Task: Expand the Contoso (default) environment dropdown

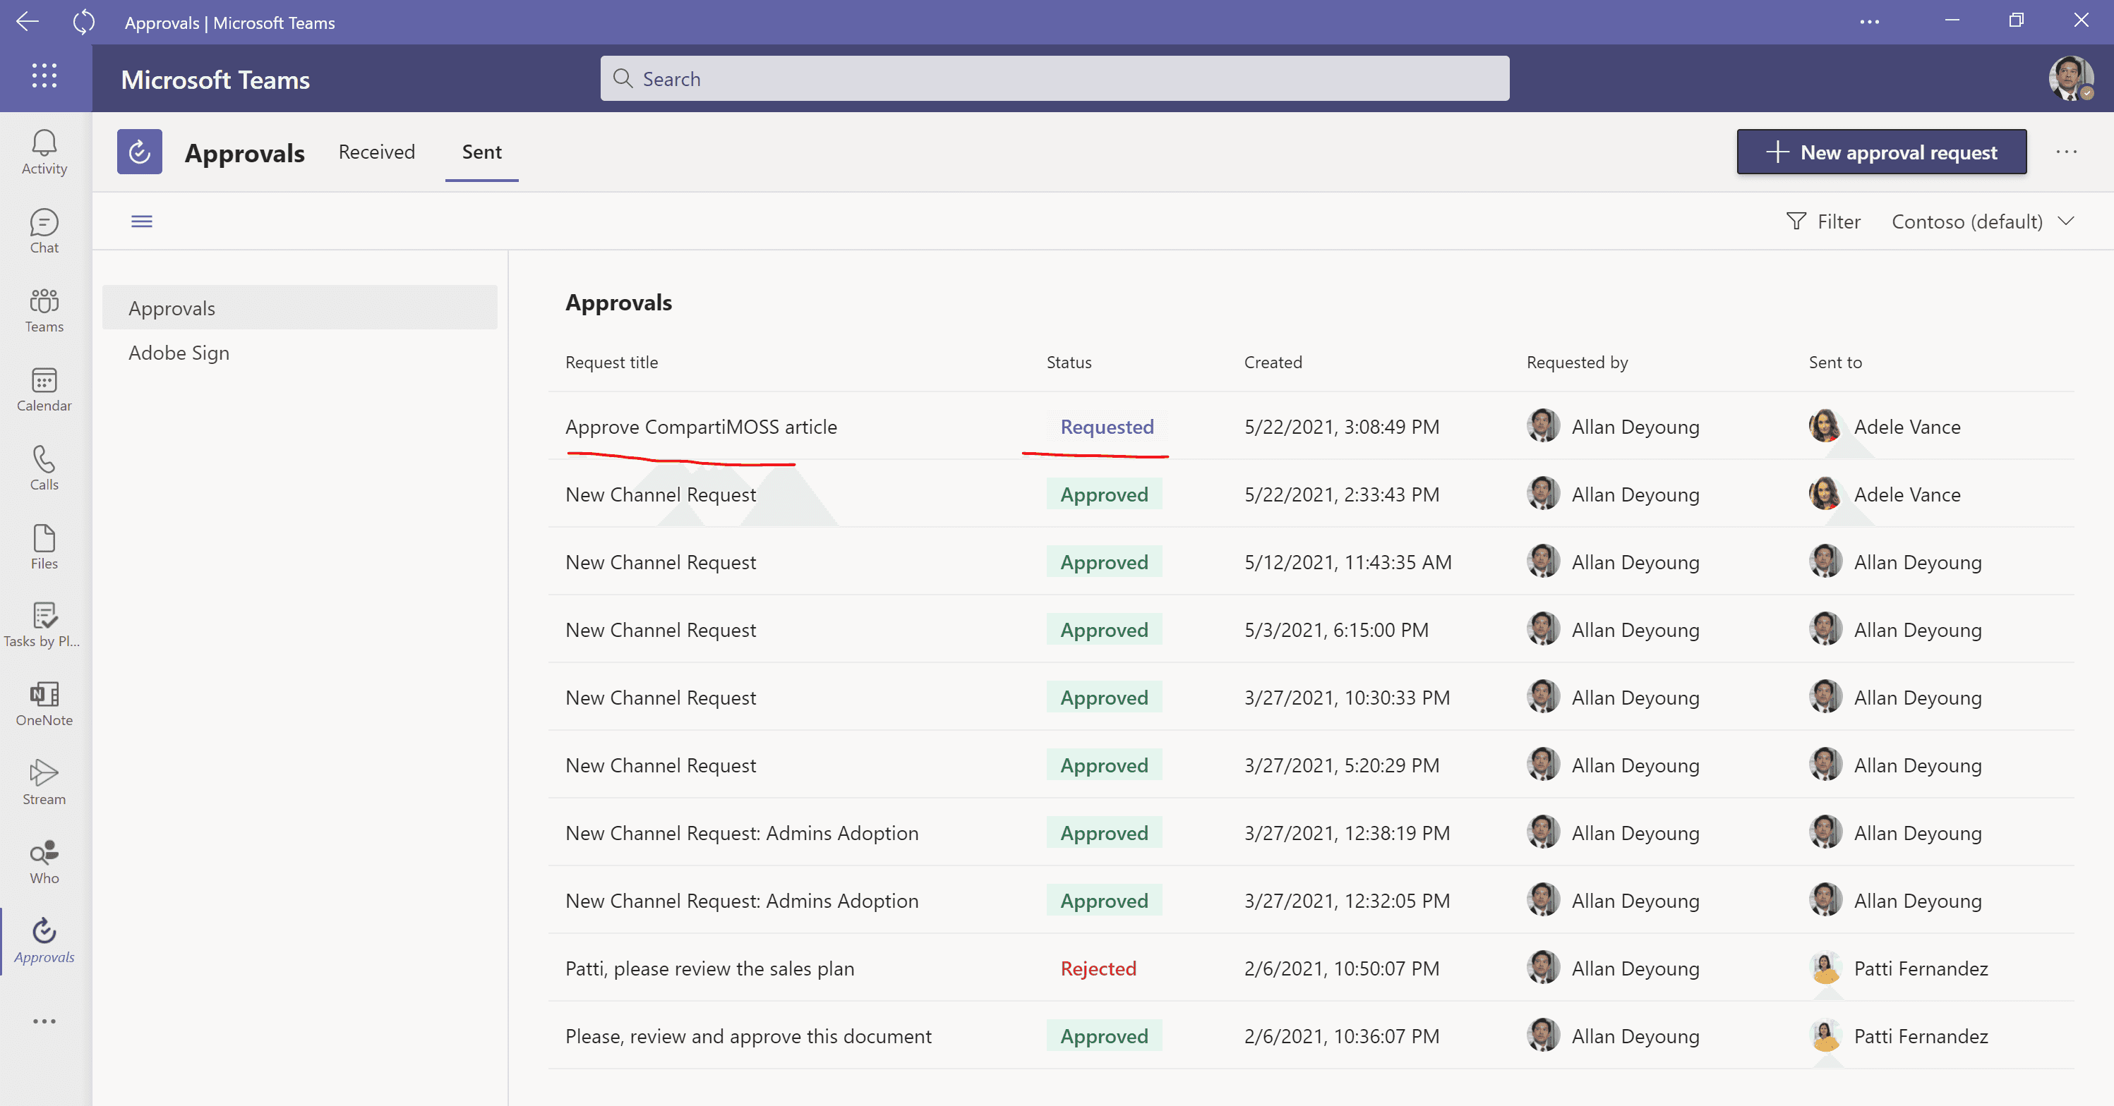Action: click(1982, 221)
